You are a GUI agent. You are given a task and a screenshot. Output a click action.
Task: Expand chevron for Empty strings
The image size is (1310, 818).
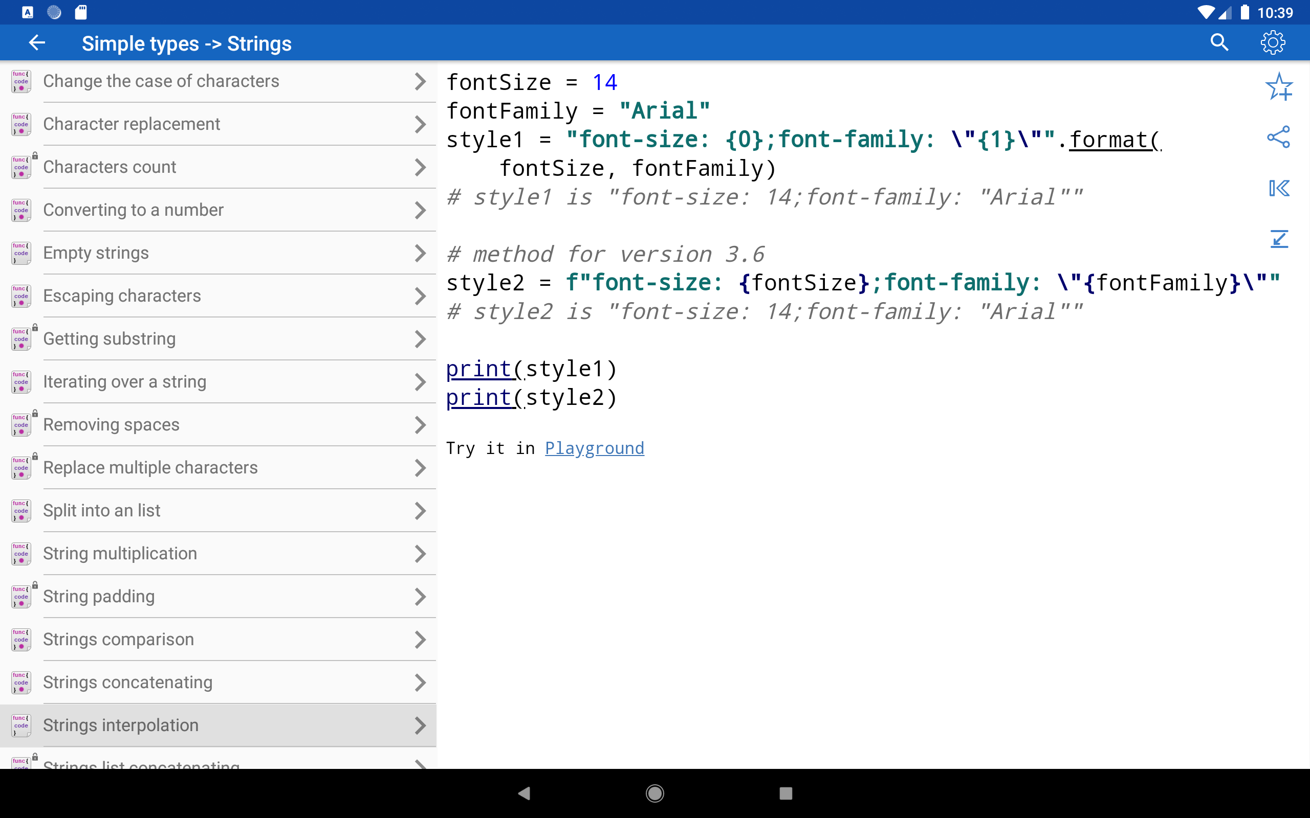420,253
